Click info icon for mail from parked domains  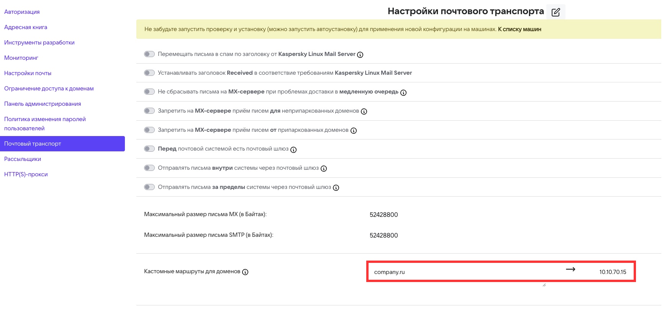pyautogui.click(x=354, y=131)
